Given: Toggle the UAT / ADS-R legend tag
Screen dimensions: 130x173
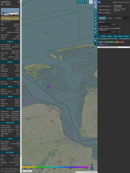Looking at the screenshot, I should tap(109, 42).
